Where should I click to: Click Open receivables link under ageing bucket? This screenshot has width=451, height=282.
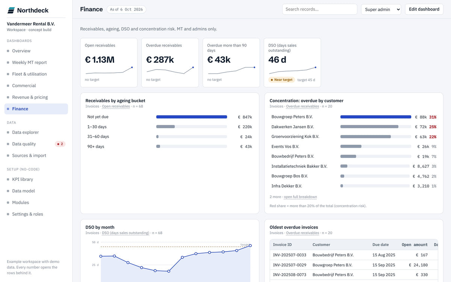click(x=116, y=106)
